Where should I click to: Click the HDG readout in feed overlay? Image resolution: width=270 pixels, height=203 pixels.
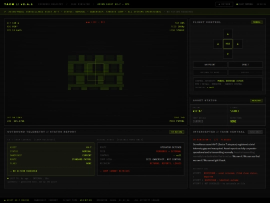pyautogui.click(x=12, y=27)
